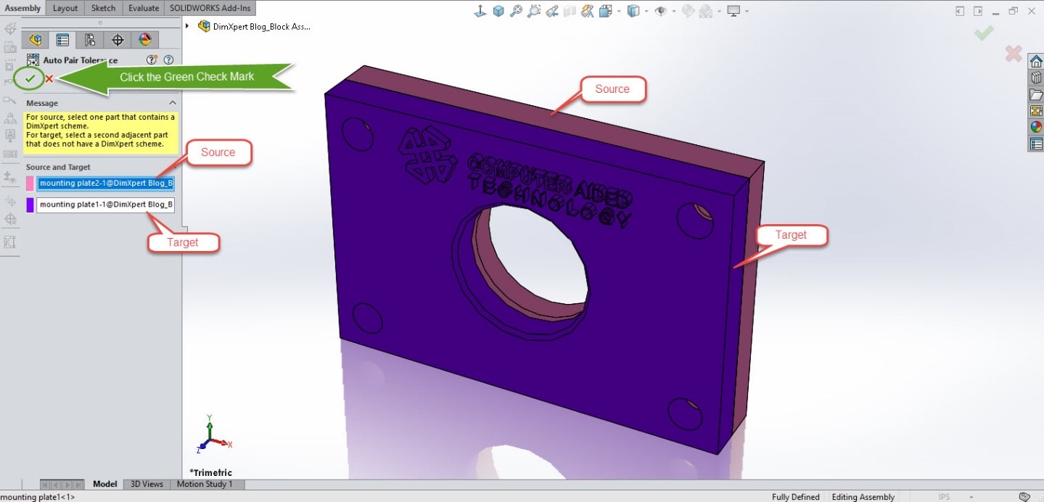Image resolution: width=1044 pixels, height=502 pixels.
Task: Switch to the Model bottom tab
Action: click(105, 484)
